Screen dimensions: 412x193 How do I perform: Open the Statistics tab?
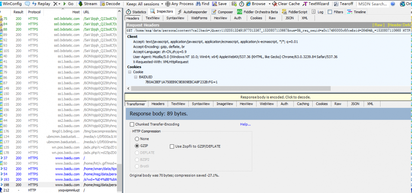point(136,12)
